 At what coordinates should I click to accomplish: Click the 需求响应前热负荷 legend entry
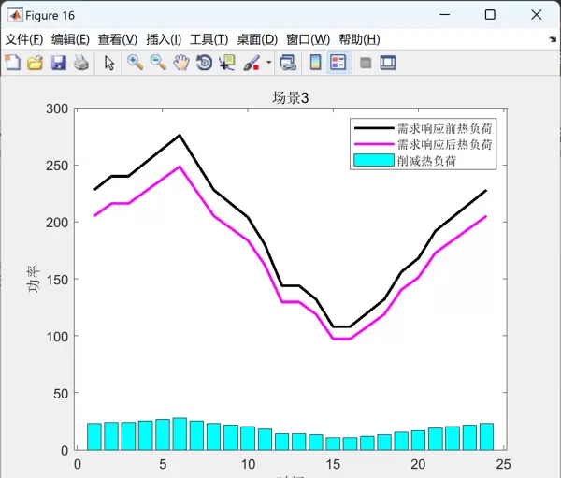(445, 128)
